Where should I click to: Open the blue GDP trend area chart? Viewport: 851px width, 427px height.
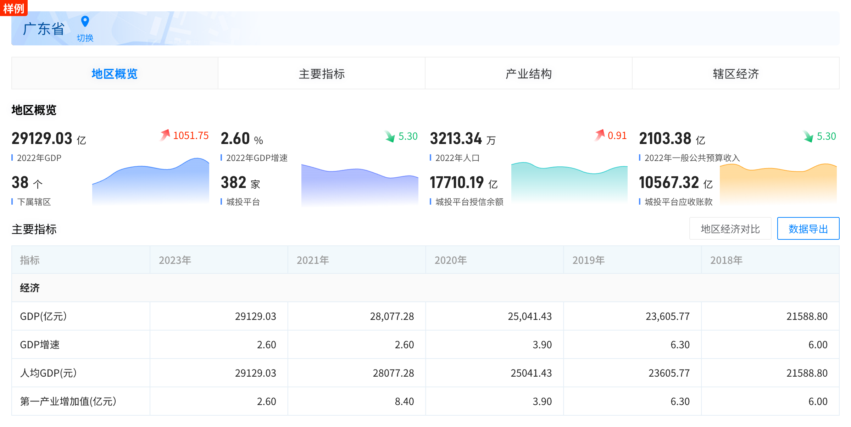point(151,183)
